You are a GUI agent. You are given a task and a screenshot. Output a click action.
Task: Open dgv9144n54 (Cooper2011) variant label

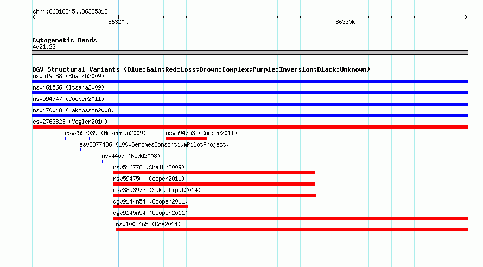150,201
